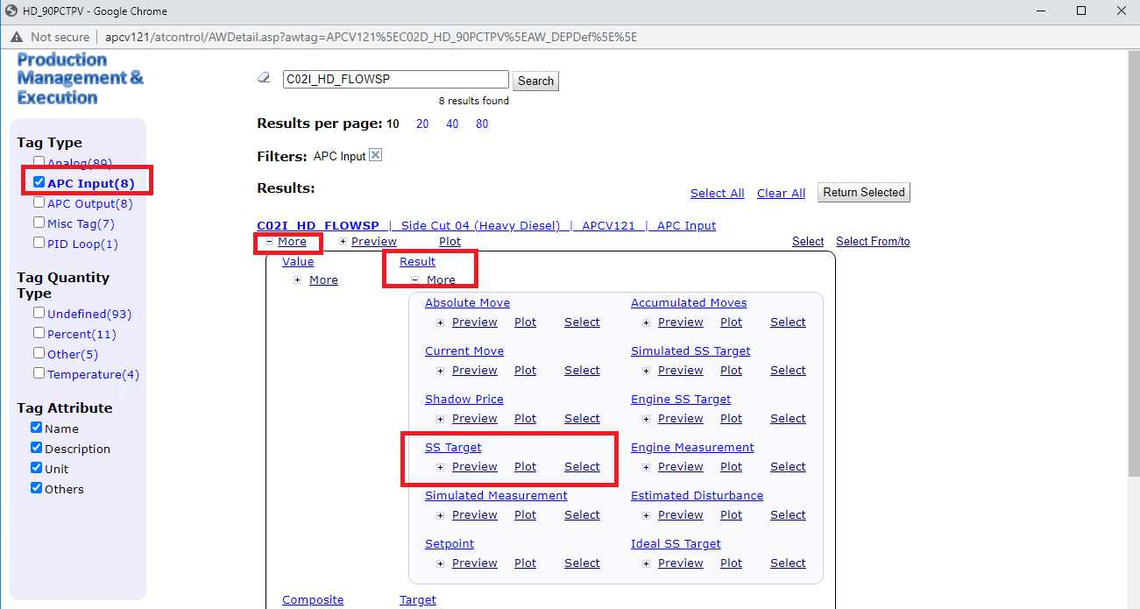Click the eraser icon beside search box
Screen dimensions: 1140x609
(264, 79)
